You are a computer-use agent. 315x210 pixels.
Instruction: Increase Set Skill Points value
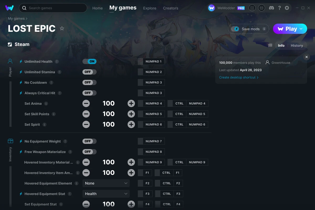pos(131,114)
